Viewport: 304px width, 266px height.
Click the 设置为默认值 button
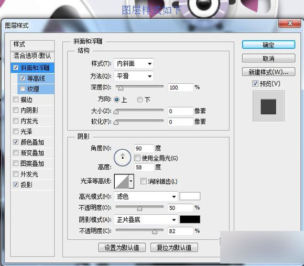click(122, 248)
